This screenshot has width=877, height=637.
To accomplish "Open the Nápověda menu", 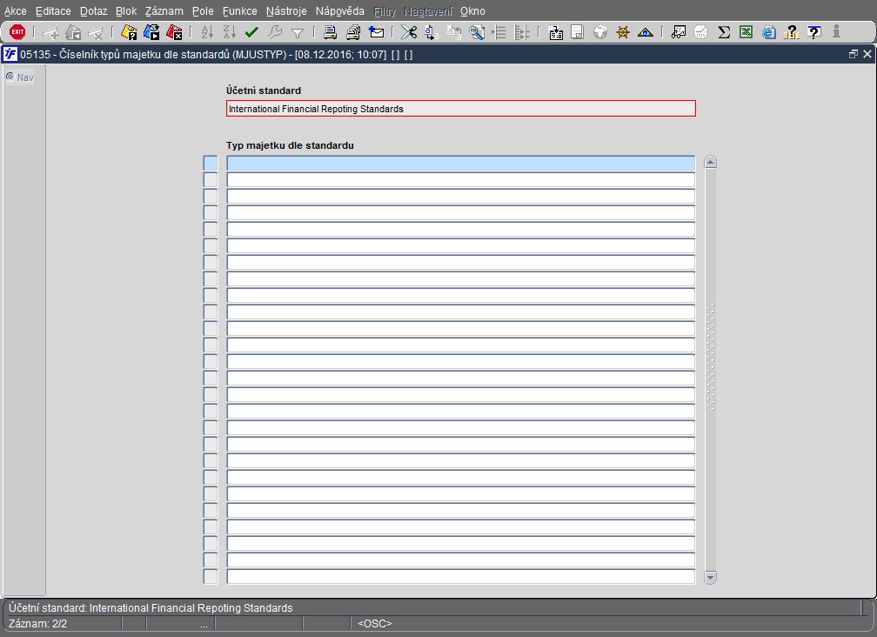I will [339, 11].
